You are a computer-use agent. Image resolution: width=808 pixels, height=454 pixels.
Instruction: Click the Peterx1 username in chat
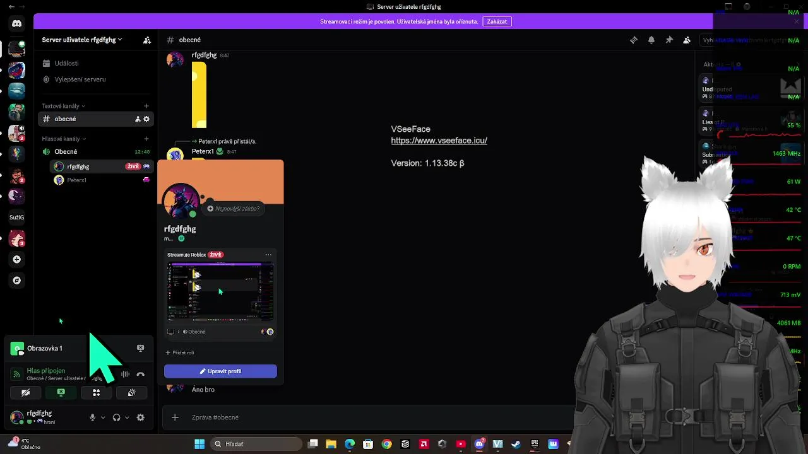tap(203, 151)
